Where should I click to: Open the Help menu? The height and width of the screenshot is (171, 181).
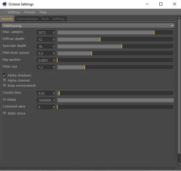click(43, 12)
